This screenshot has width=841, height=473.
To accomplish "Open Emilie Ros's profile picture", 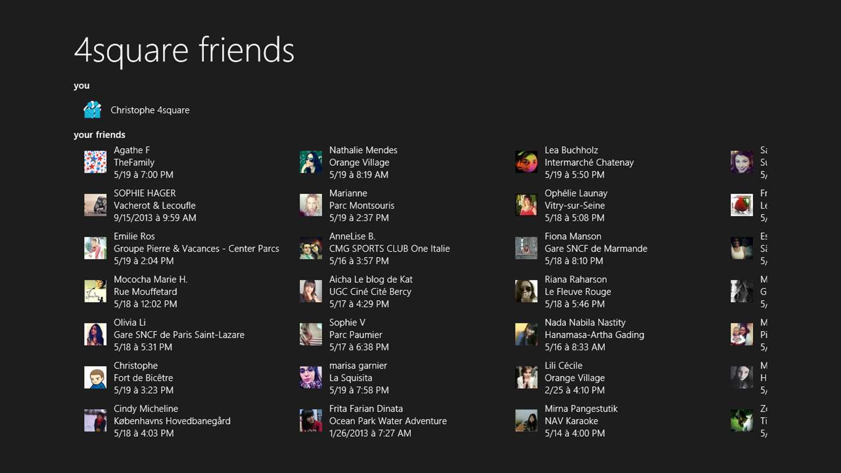I will 95,248.
